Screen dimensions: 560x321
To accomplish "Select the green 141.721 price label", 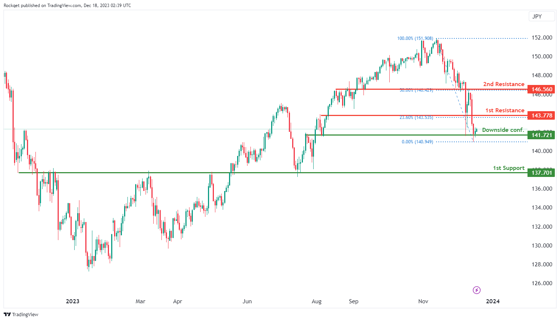I will (541, 135).
